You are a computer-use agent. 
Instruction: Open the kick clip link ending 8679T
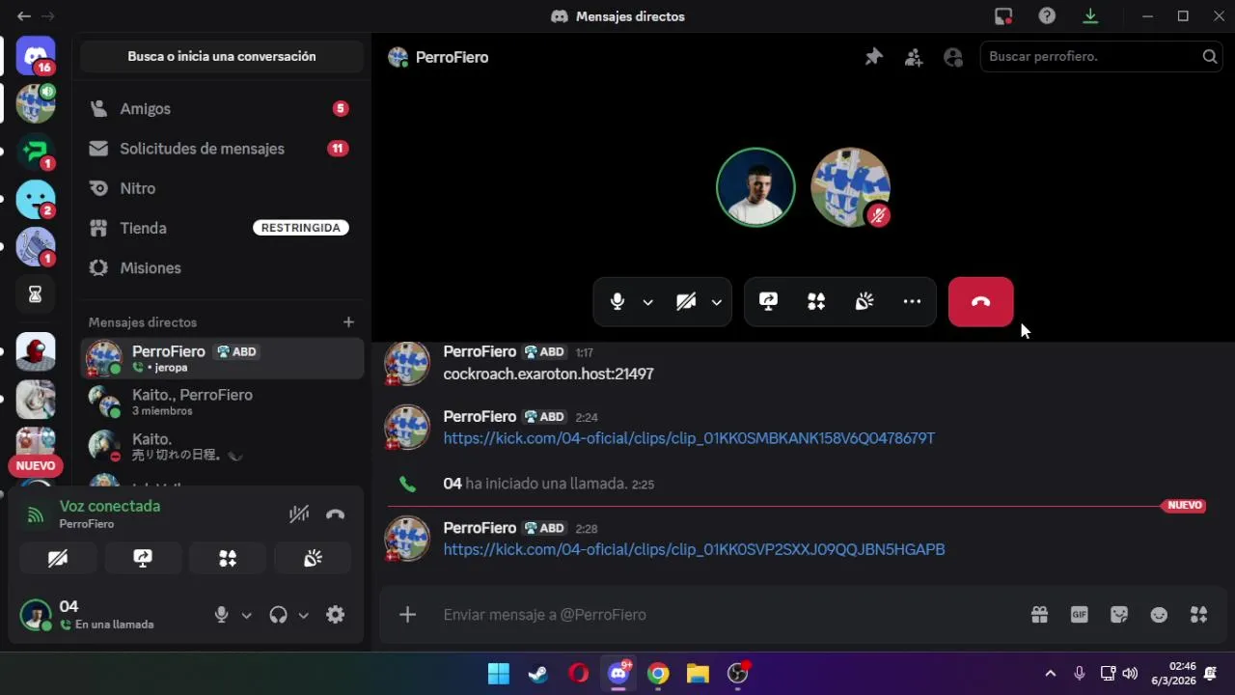tap(689, 438)
